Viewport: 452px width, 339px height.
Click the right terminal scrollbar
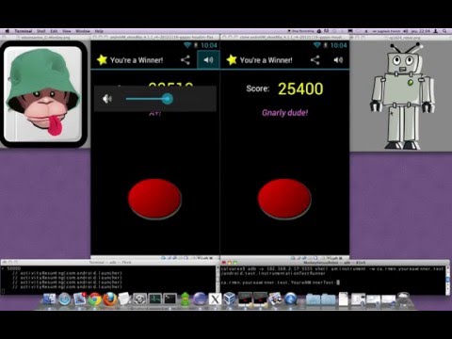(448, 281)
